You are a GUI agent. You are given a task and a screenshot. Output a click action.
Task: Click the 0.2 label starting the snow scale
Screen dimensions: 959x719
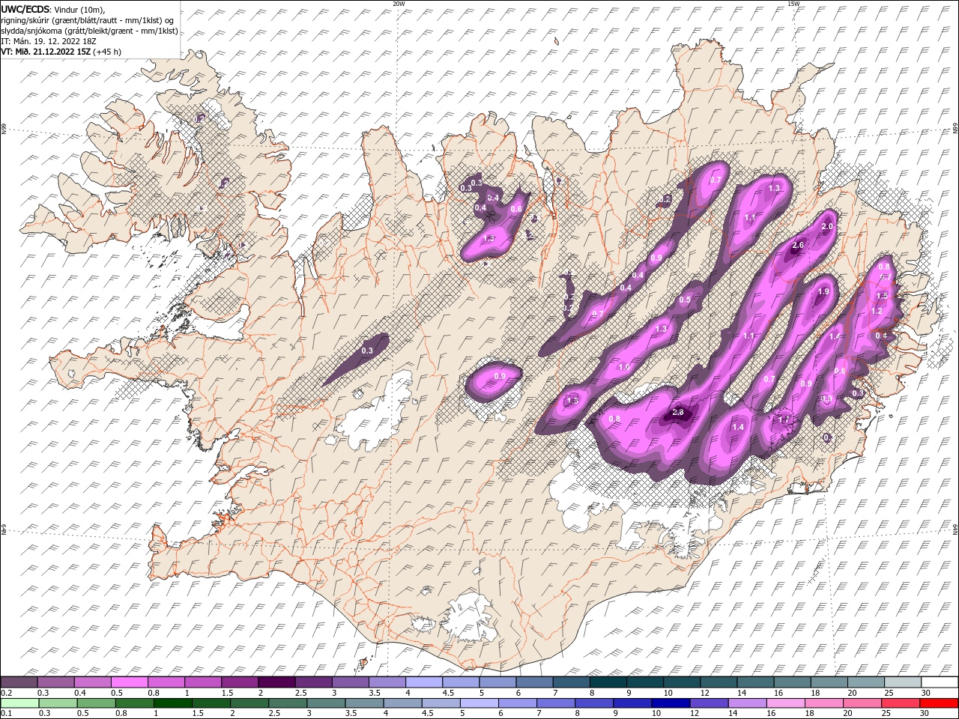5,693
